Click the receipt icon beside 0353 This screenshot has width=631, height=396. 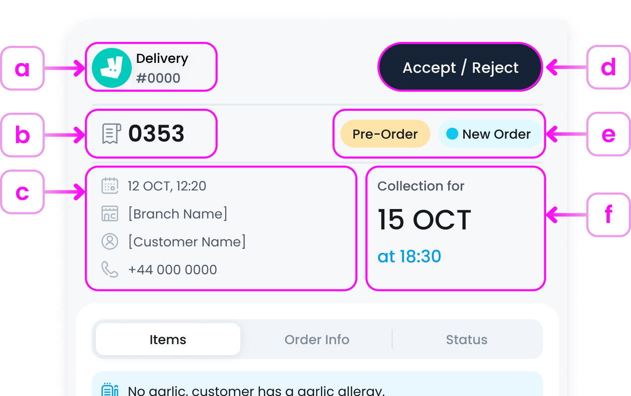111,134
